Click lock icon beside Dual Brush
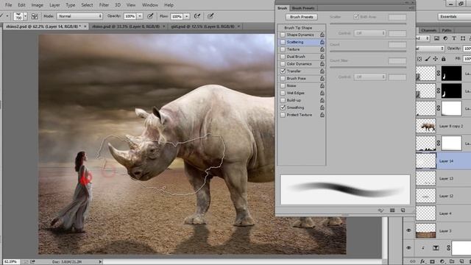Viewport: 471px width, 265px height. point(322,57)
